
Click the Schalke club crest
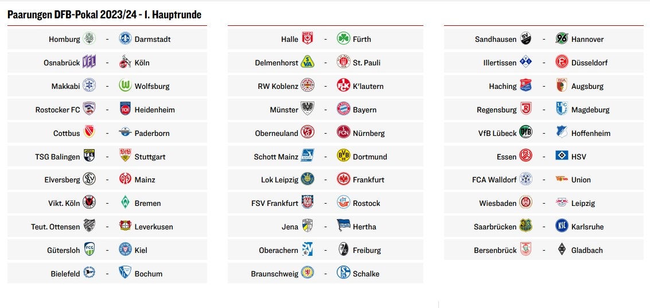343,273
